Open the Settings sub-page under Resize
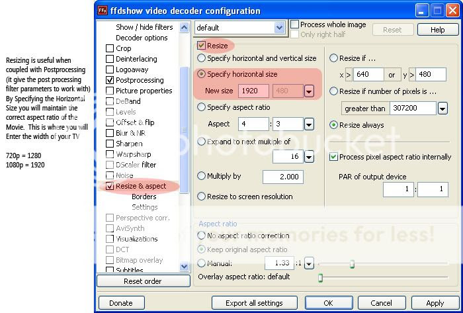 [x=144, y=207]
